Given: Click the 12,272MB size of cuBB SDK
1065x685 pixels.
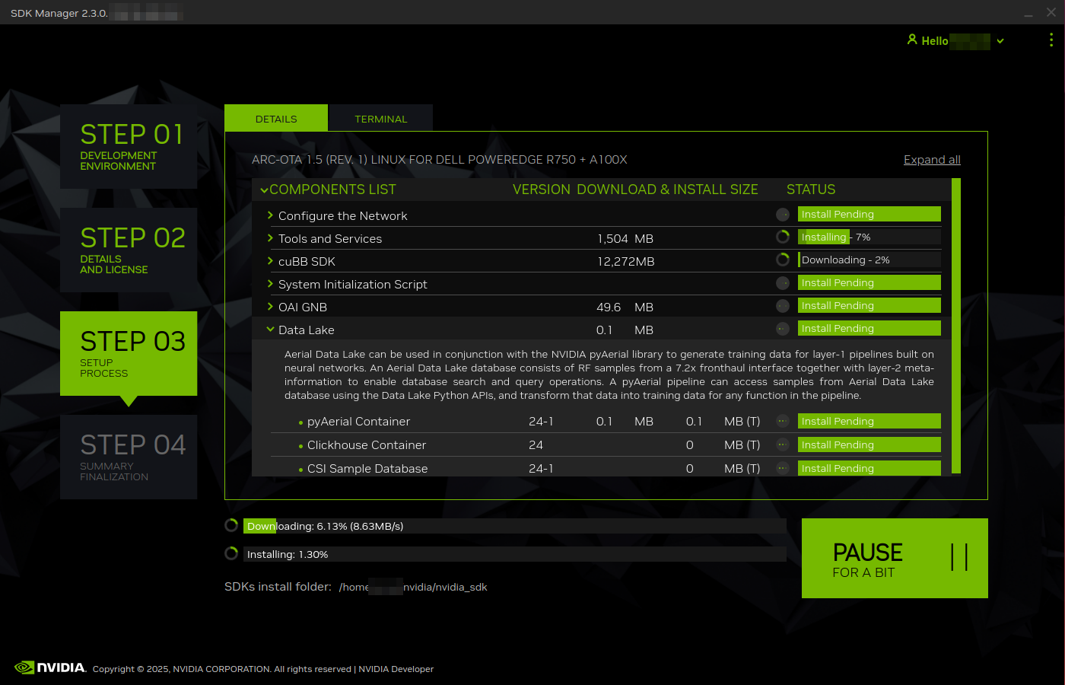Looking at the screenshot, I should 626,262.
